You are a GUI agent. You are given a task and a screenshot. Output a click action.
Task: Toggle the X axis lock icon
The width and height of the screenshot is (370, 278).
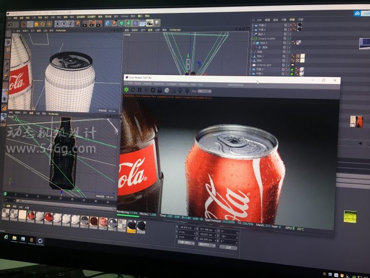tap(58, 24)
